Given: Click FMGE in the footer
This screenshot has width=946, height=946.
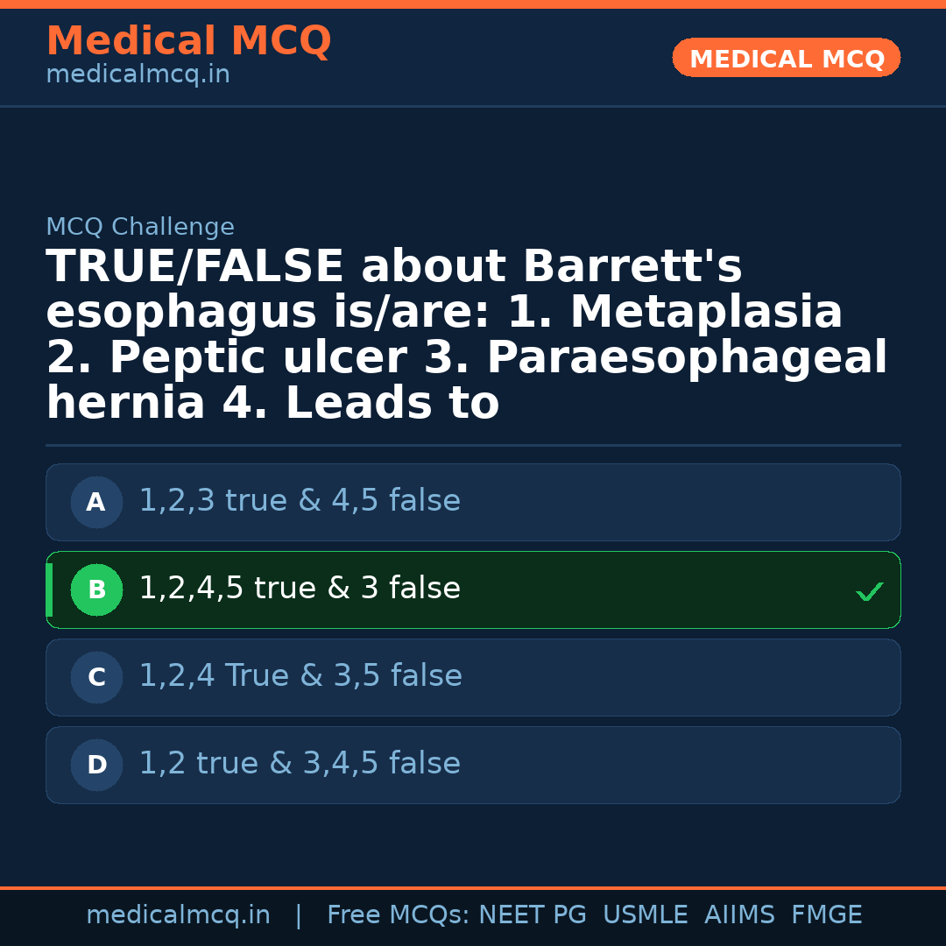Looking at the screenshot, I should point(827,915).
